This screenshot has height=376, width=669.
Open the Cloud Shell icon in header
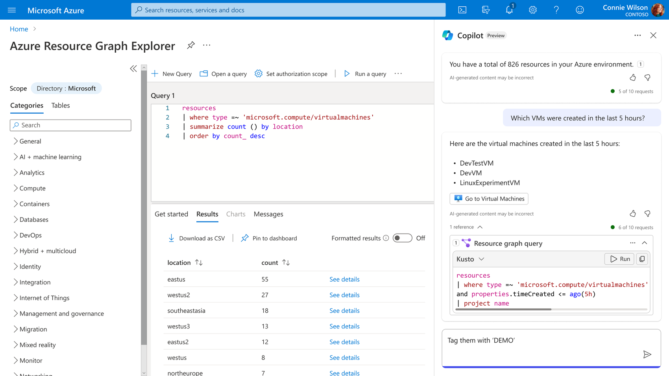pyautogui.click(x=462, y=10)
